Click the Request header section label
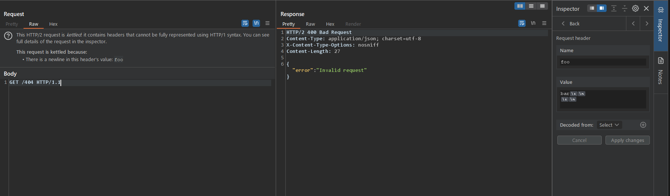Image resolution: width=670 pixels, height=196 pixels. 573,38
